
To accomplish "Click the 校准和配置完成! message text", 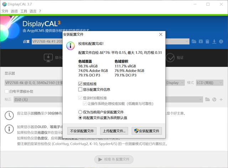I will pyautogui.click(x=91, y=44).
